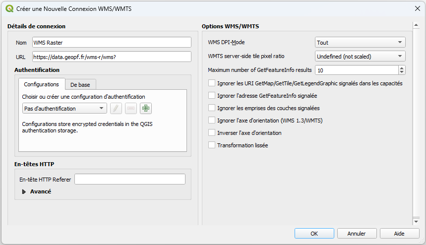This screenshot has height=245, width=426.
Task: Click the Détails de connexion heading
Action: [x=36, y=26]
